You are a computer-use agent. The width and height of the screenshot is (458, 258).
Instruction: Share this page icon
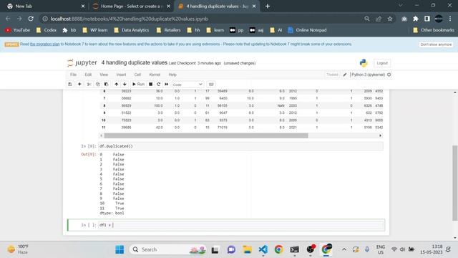tap(379, 19)
